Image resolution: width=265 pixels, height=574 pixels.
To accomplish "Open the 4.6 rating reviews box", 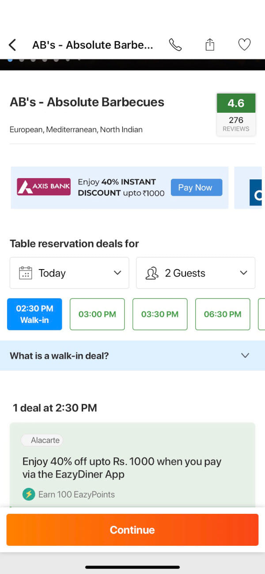I will (x=236, y=114).
